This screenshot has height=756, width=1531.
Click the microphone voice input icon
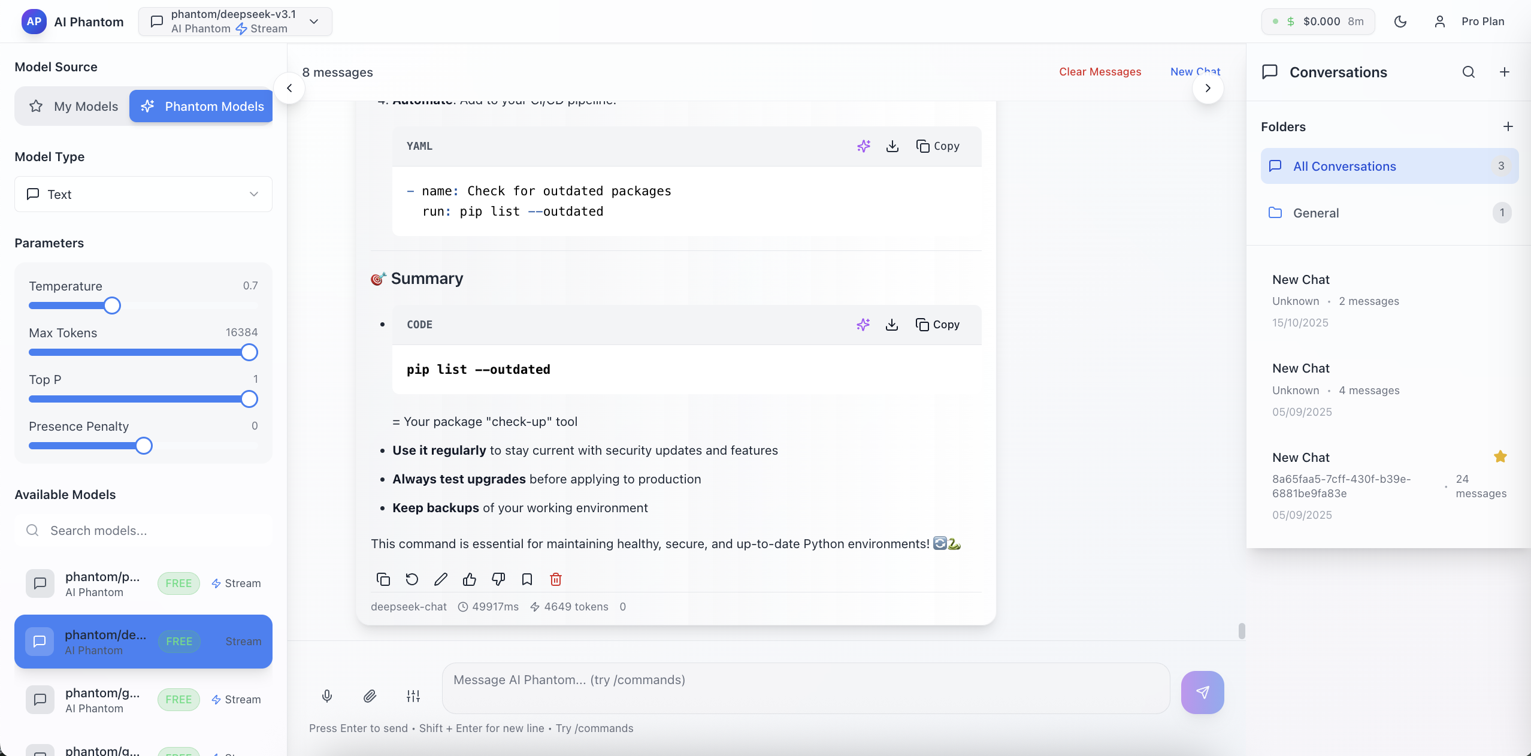(x=327, y=695)
